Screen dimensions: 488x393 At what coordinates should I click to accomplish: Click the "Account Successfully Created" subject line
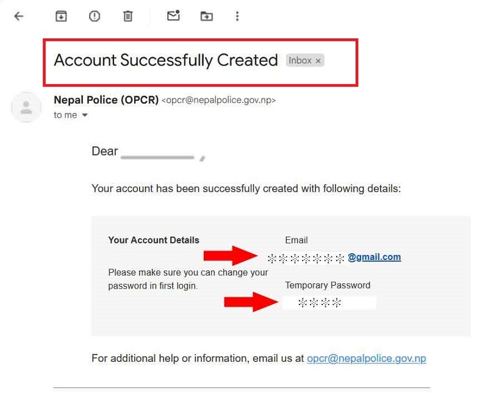[166, 60]
